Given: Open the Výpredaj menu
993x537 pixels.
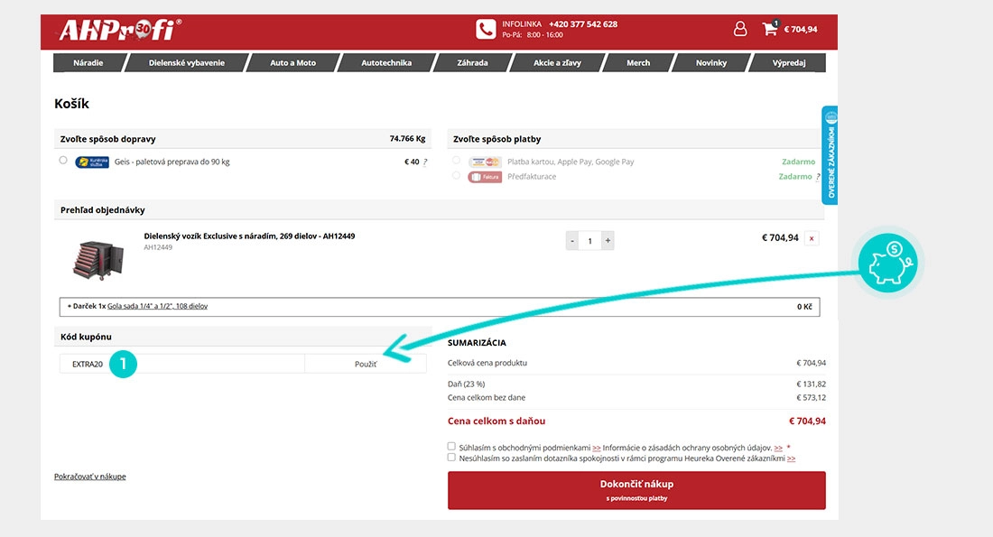Looking at the screenshot, I should tap(788, 62).
